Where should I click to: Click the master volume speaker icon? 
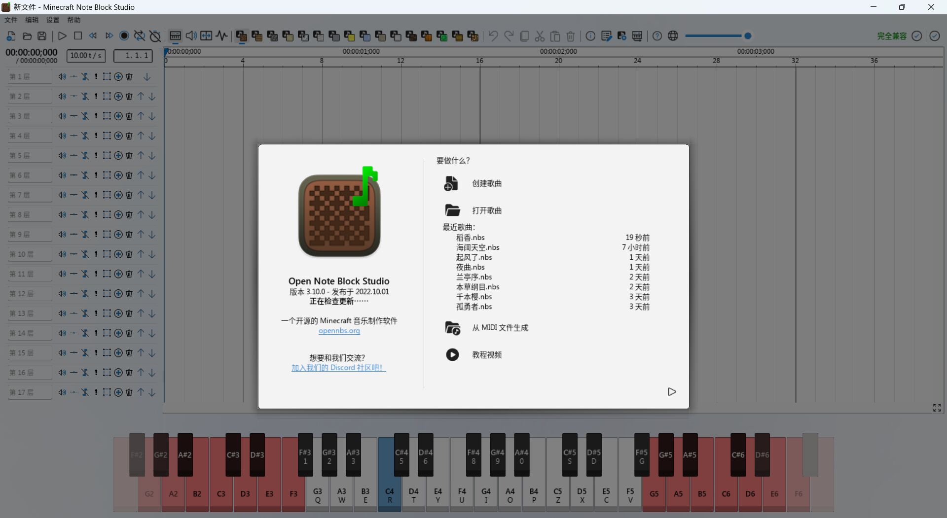click(191, 36)
